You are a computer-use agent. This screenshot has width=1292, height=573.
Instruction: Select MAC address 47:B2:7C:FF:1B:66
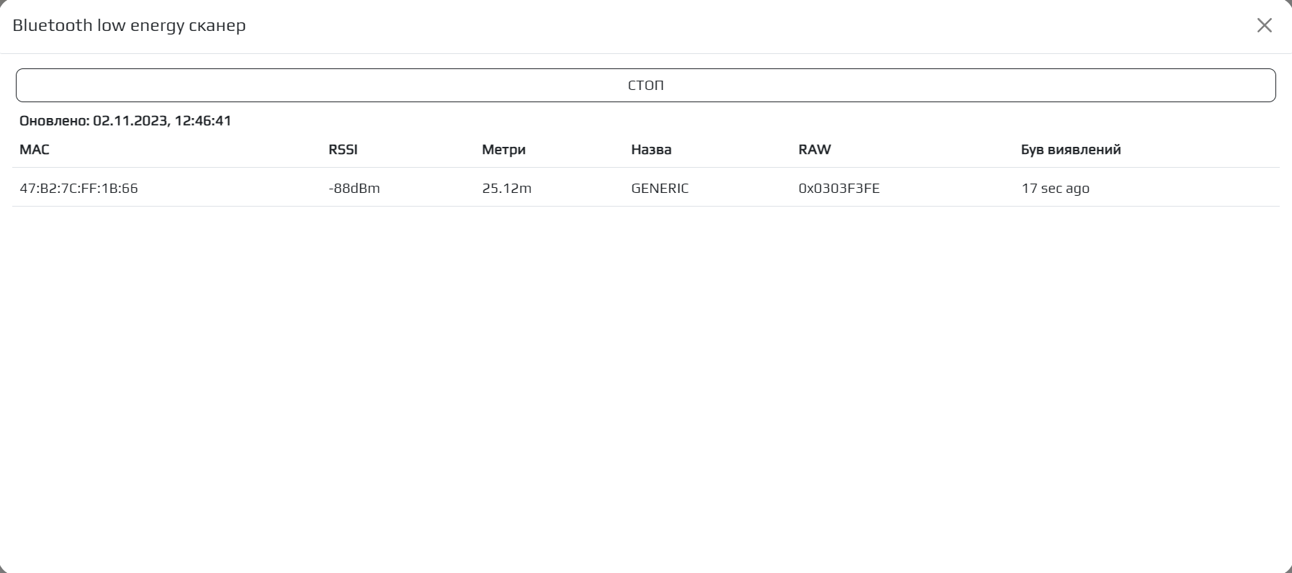[x=78, y=189]
